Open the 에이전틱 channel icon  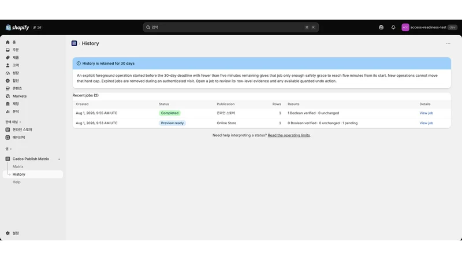pos(8,138)
